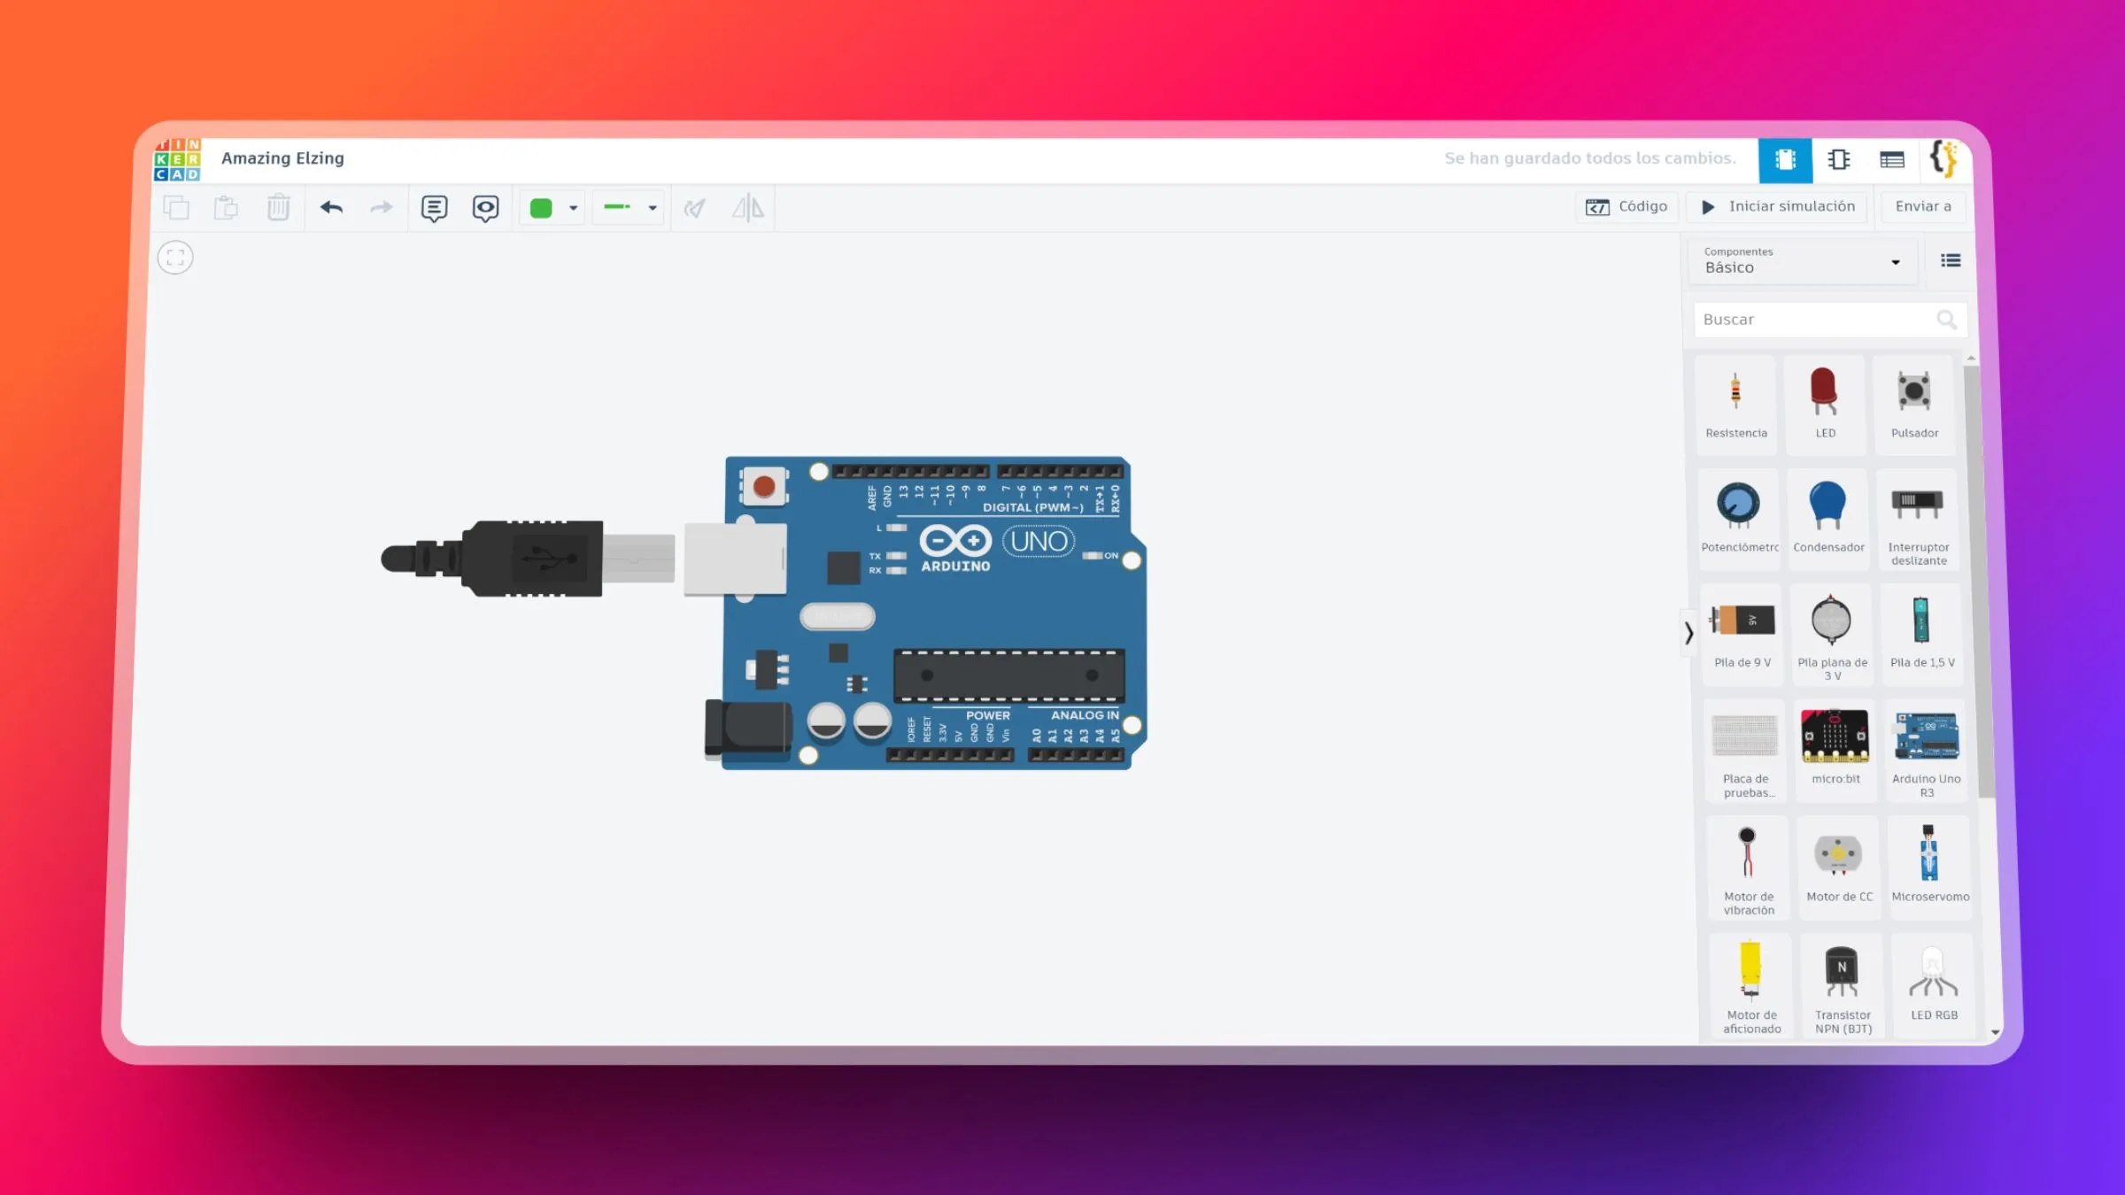Screen dimensions: 2125x1195
Task: Click the curly braces icon at top right
Action: [1944, 159]
